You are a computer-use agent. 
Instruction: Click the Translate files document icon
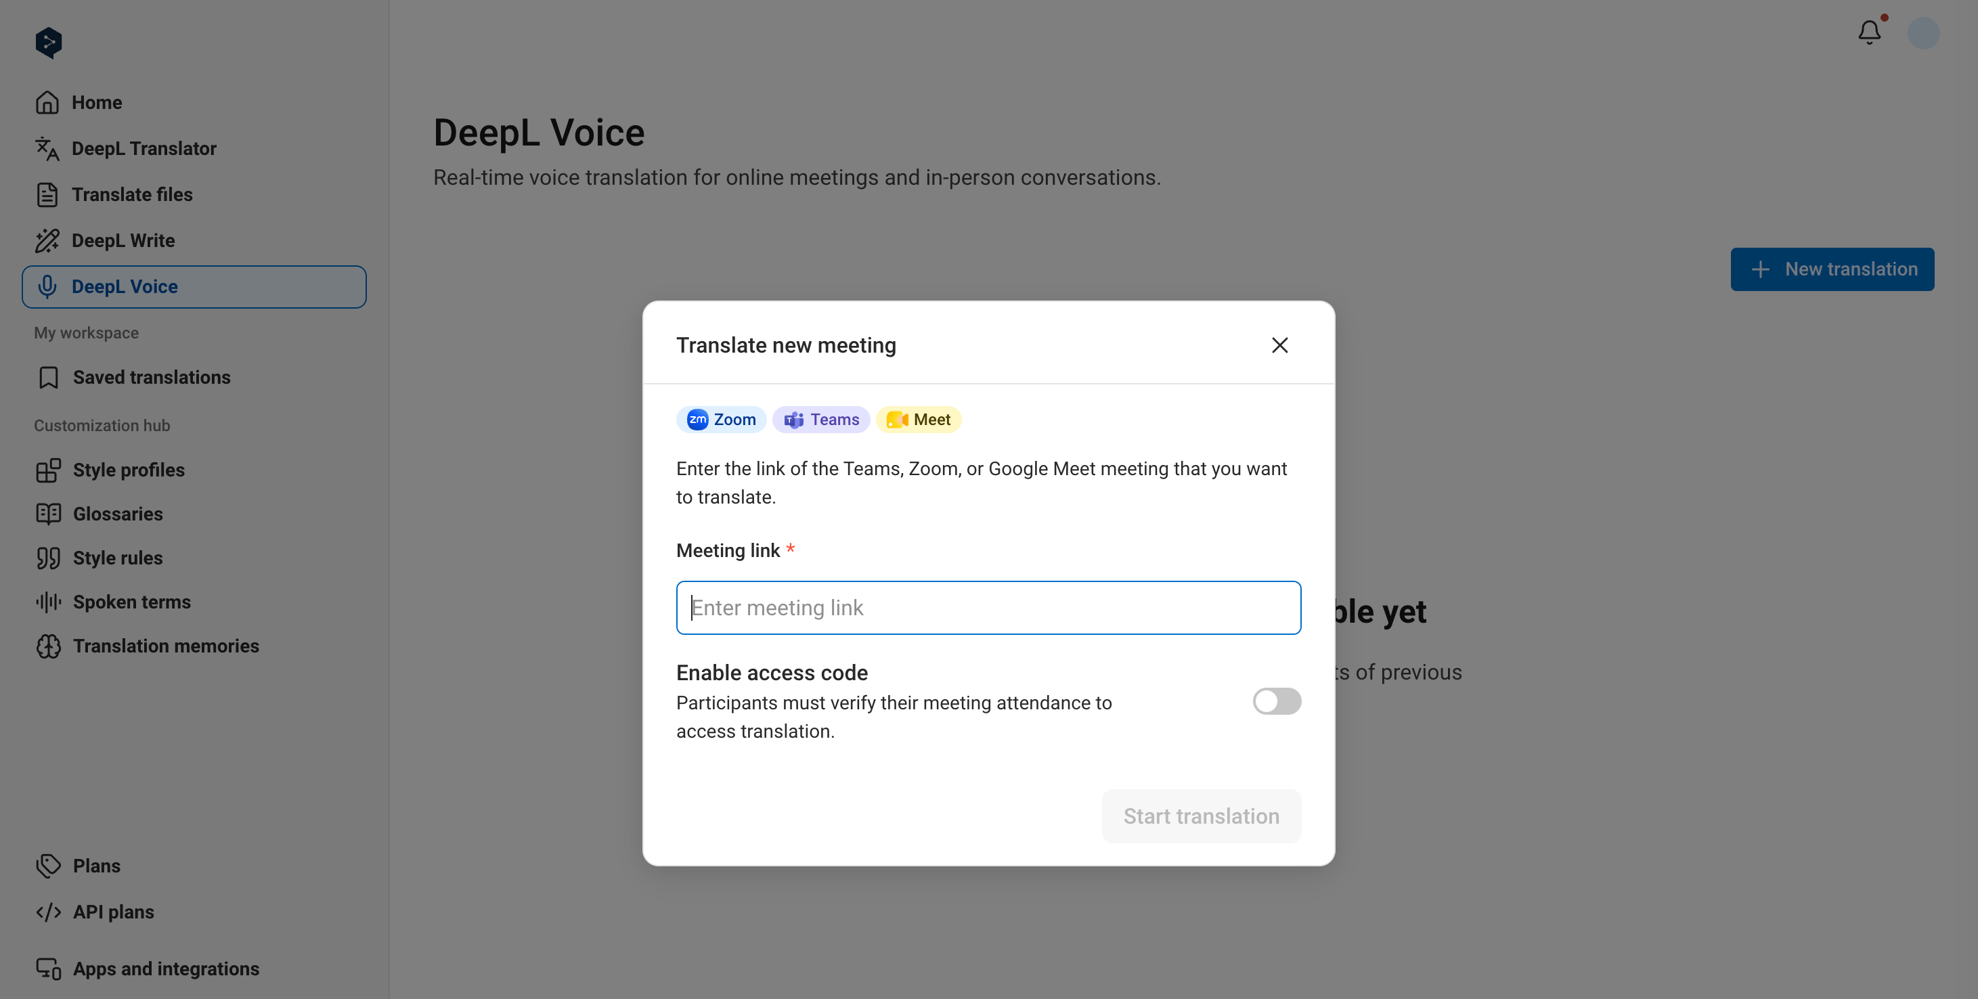47,194
